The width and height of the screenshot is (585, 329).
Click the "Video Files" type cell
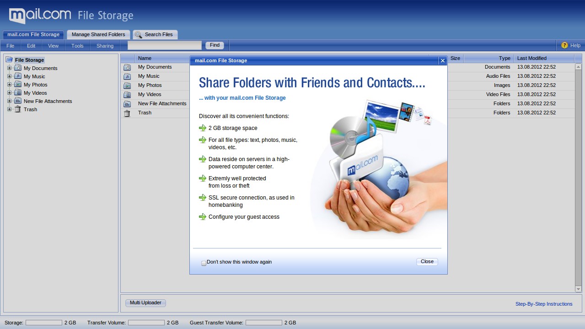tap(498, 95)
